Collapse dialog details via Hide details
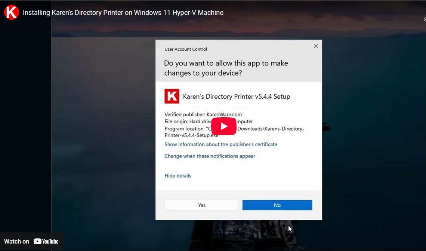426x251 pixels. (178, 175)
